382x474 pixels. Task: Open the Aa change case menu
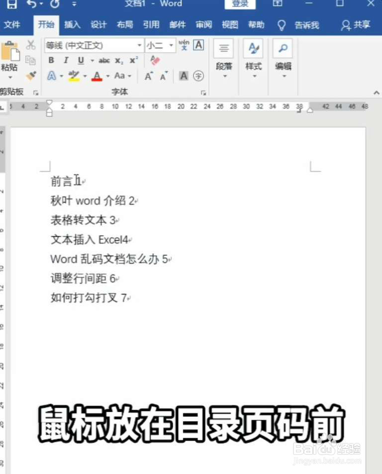click(123, 76)
